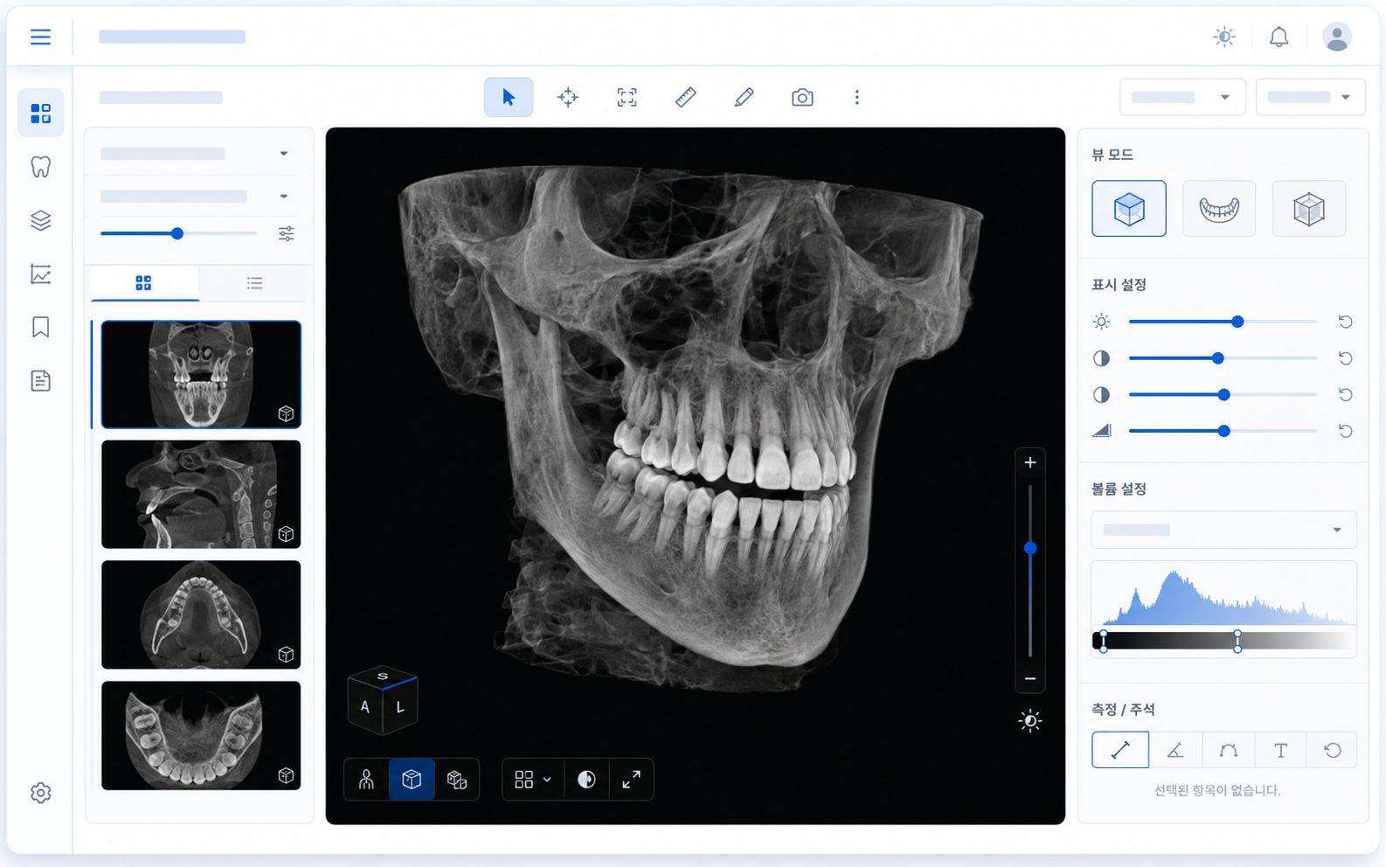Screen dimensions: 1386x867
Task: Toggle the patient body orientation view button
Action: pos(366,780)
